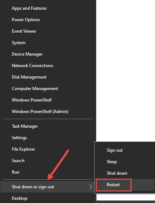The width and height of the screenshot is (155, 203).
Task: Open Task Manager
Action: tap(48, 126)
